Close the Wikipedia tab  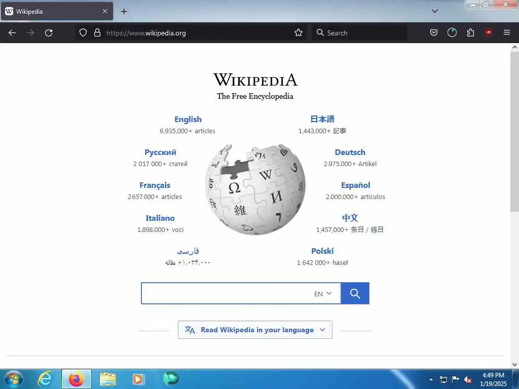104,11
